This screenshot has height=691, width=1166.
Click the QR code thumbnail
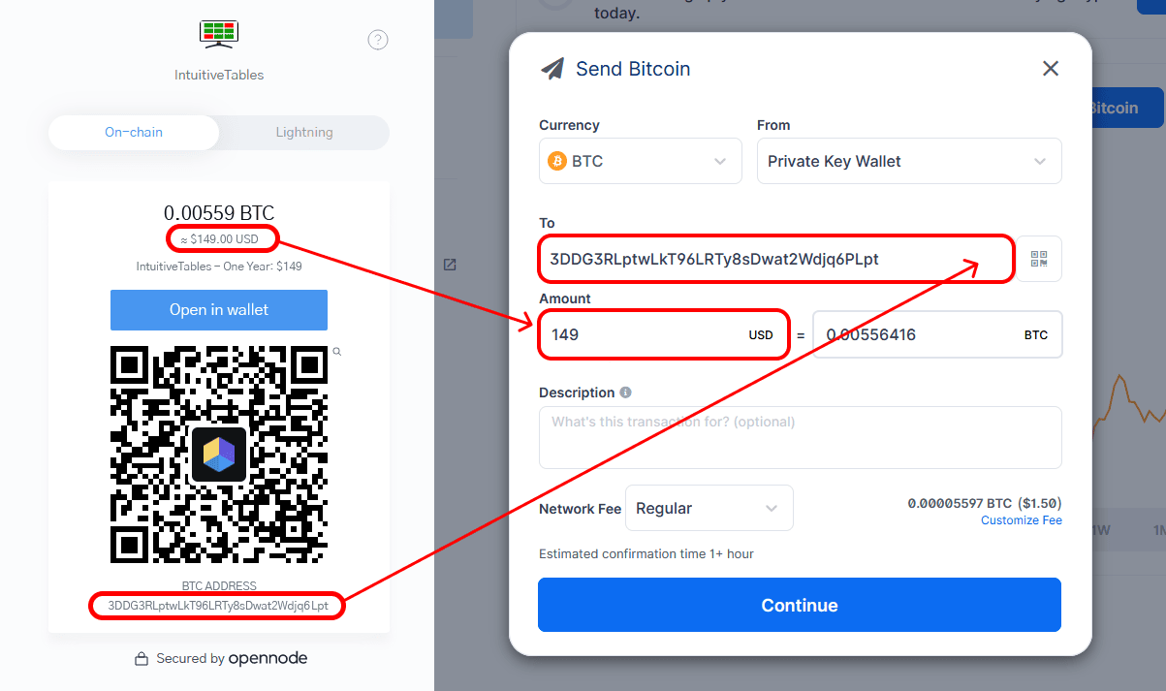click(218, 454)
